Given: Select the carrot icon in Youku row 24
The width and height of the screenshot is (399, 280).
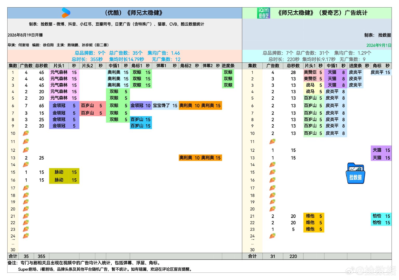Looking at the screenshot, I should [26, 236].
